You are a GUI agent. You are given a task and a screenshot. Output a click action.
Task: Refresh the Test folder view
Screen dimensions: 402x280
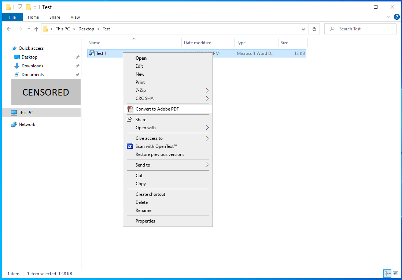(x=314, y=29)
